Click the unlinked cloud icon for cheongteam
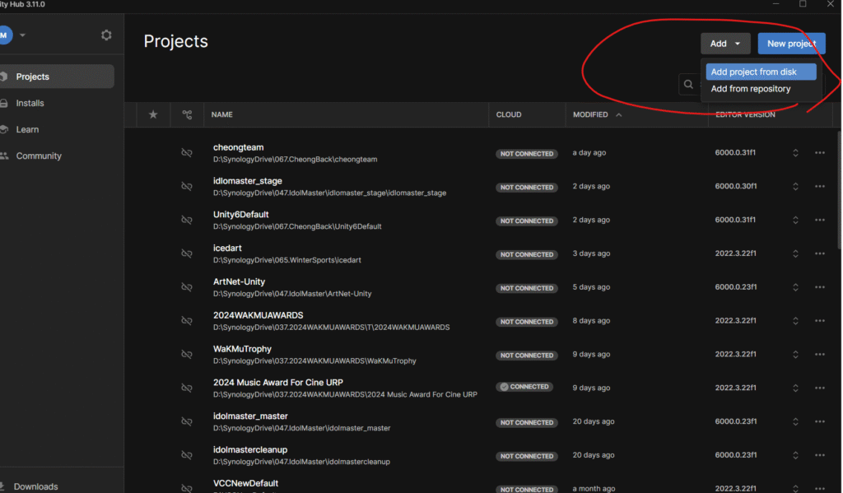 [187, 153]
